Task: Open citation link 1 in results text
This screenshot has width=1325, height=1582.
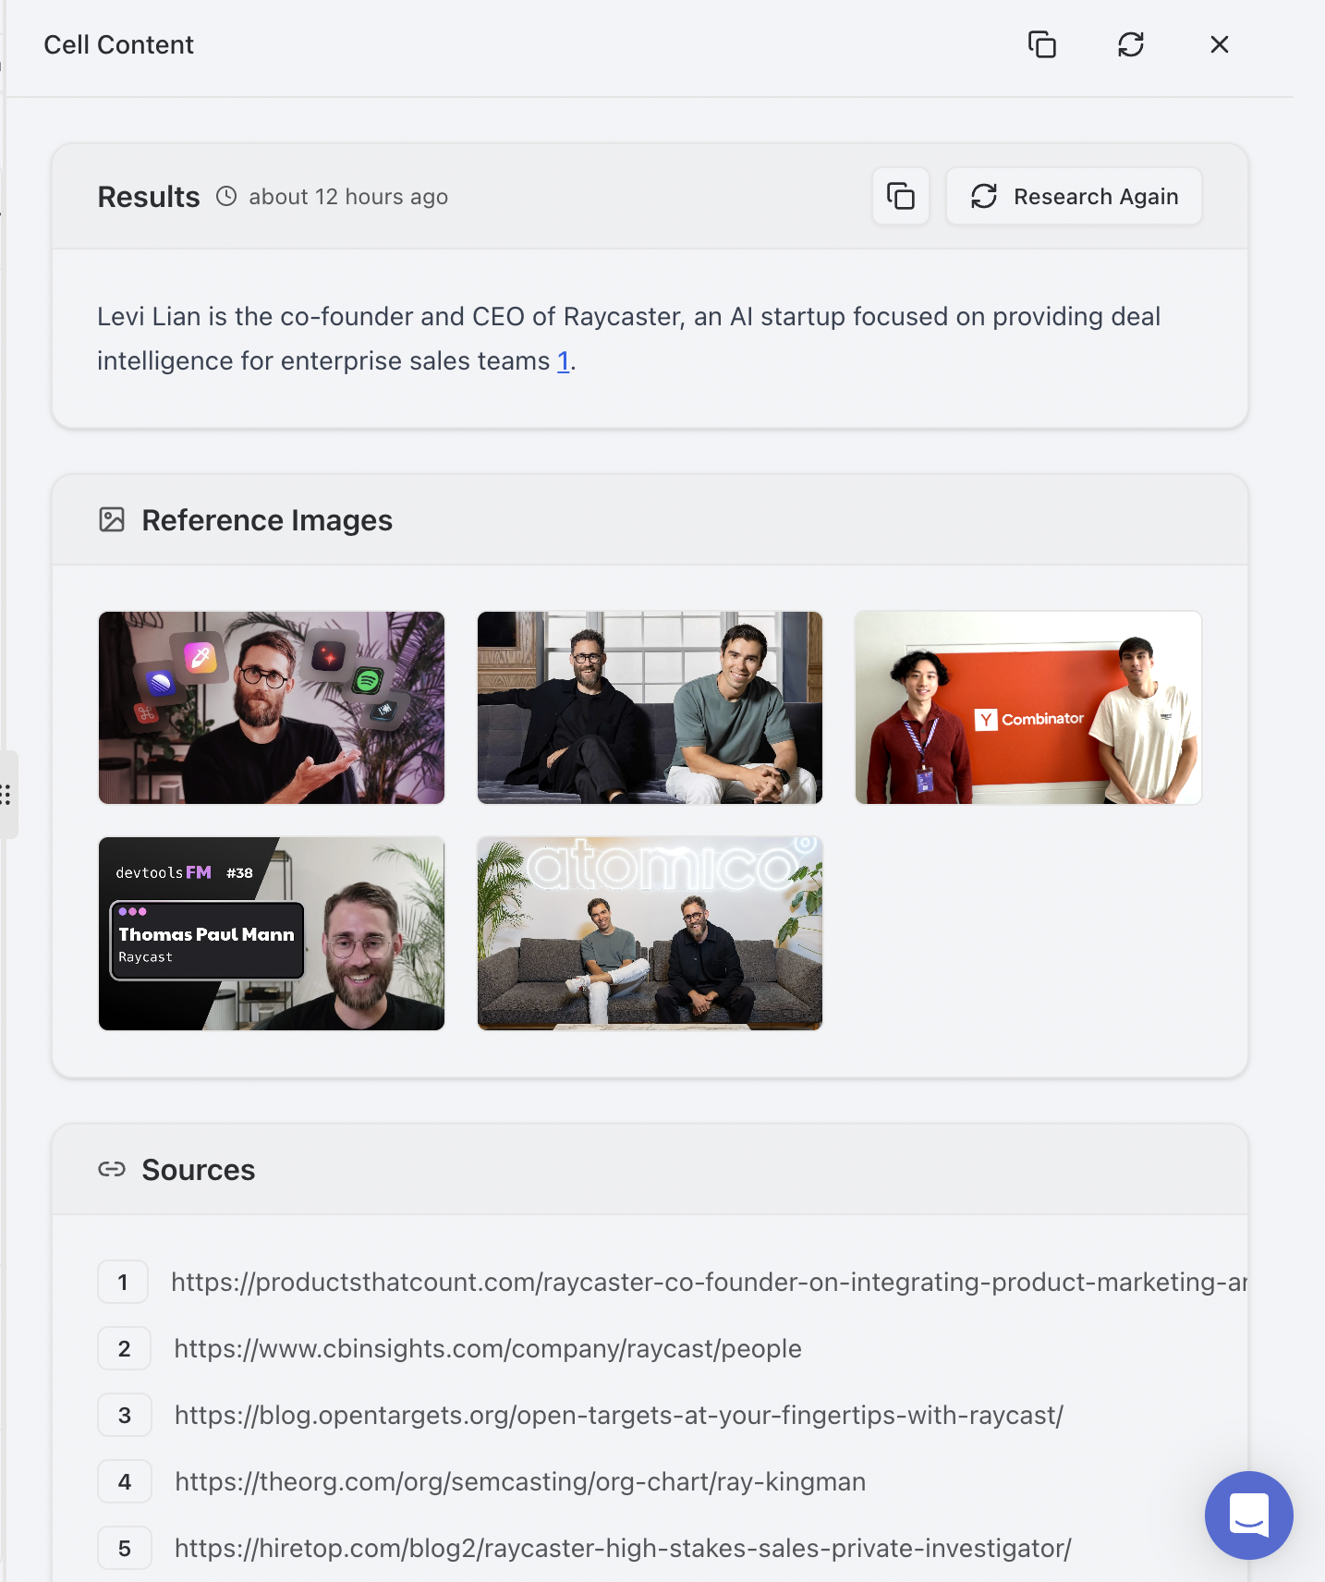Action: point(564,361)
